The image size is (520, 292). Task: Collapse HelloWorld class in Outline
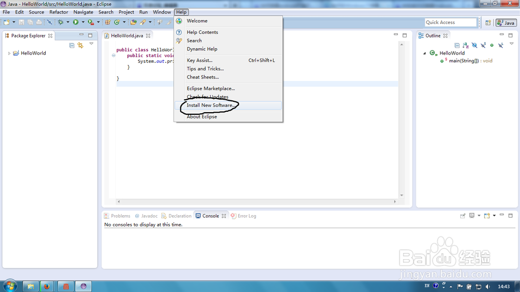424,53
